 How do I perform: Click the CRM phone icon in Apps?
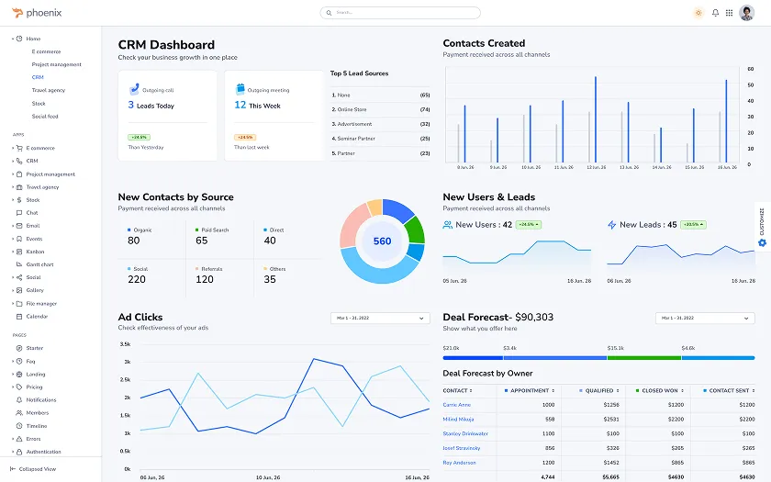tap(19, 161)
